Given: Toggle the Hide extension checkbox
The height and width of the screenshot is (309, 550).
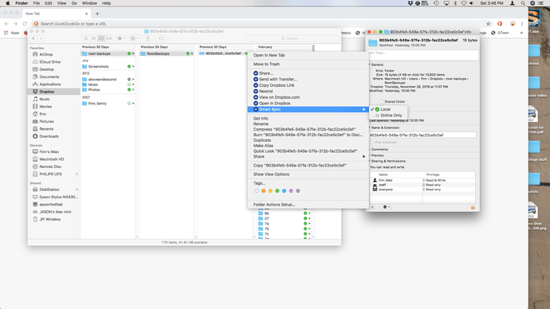Looking at the screenshot, I should tap(371, 143).
